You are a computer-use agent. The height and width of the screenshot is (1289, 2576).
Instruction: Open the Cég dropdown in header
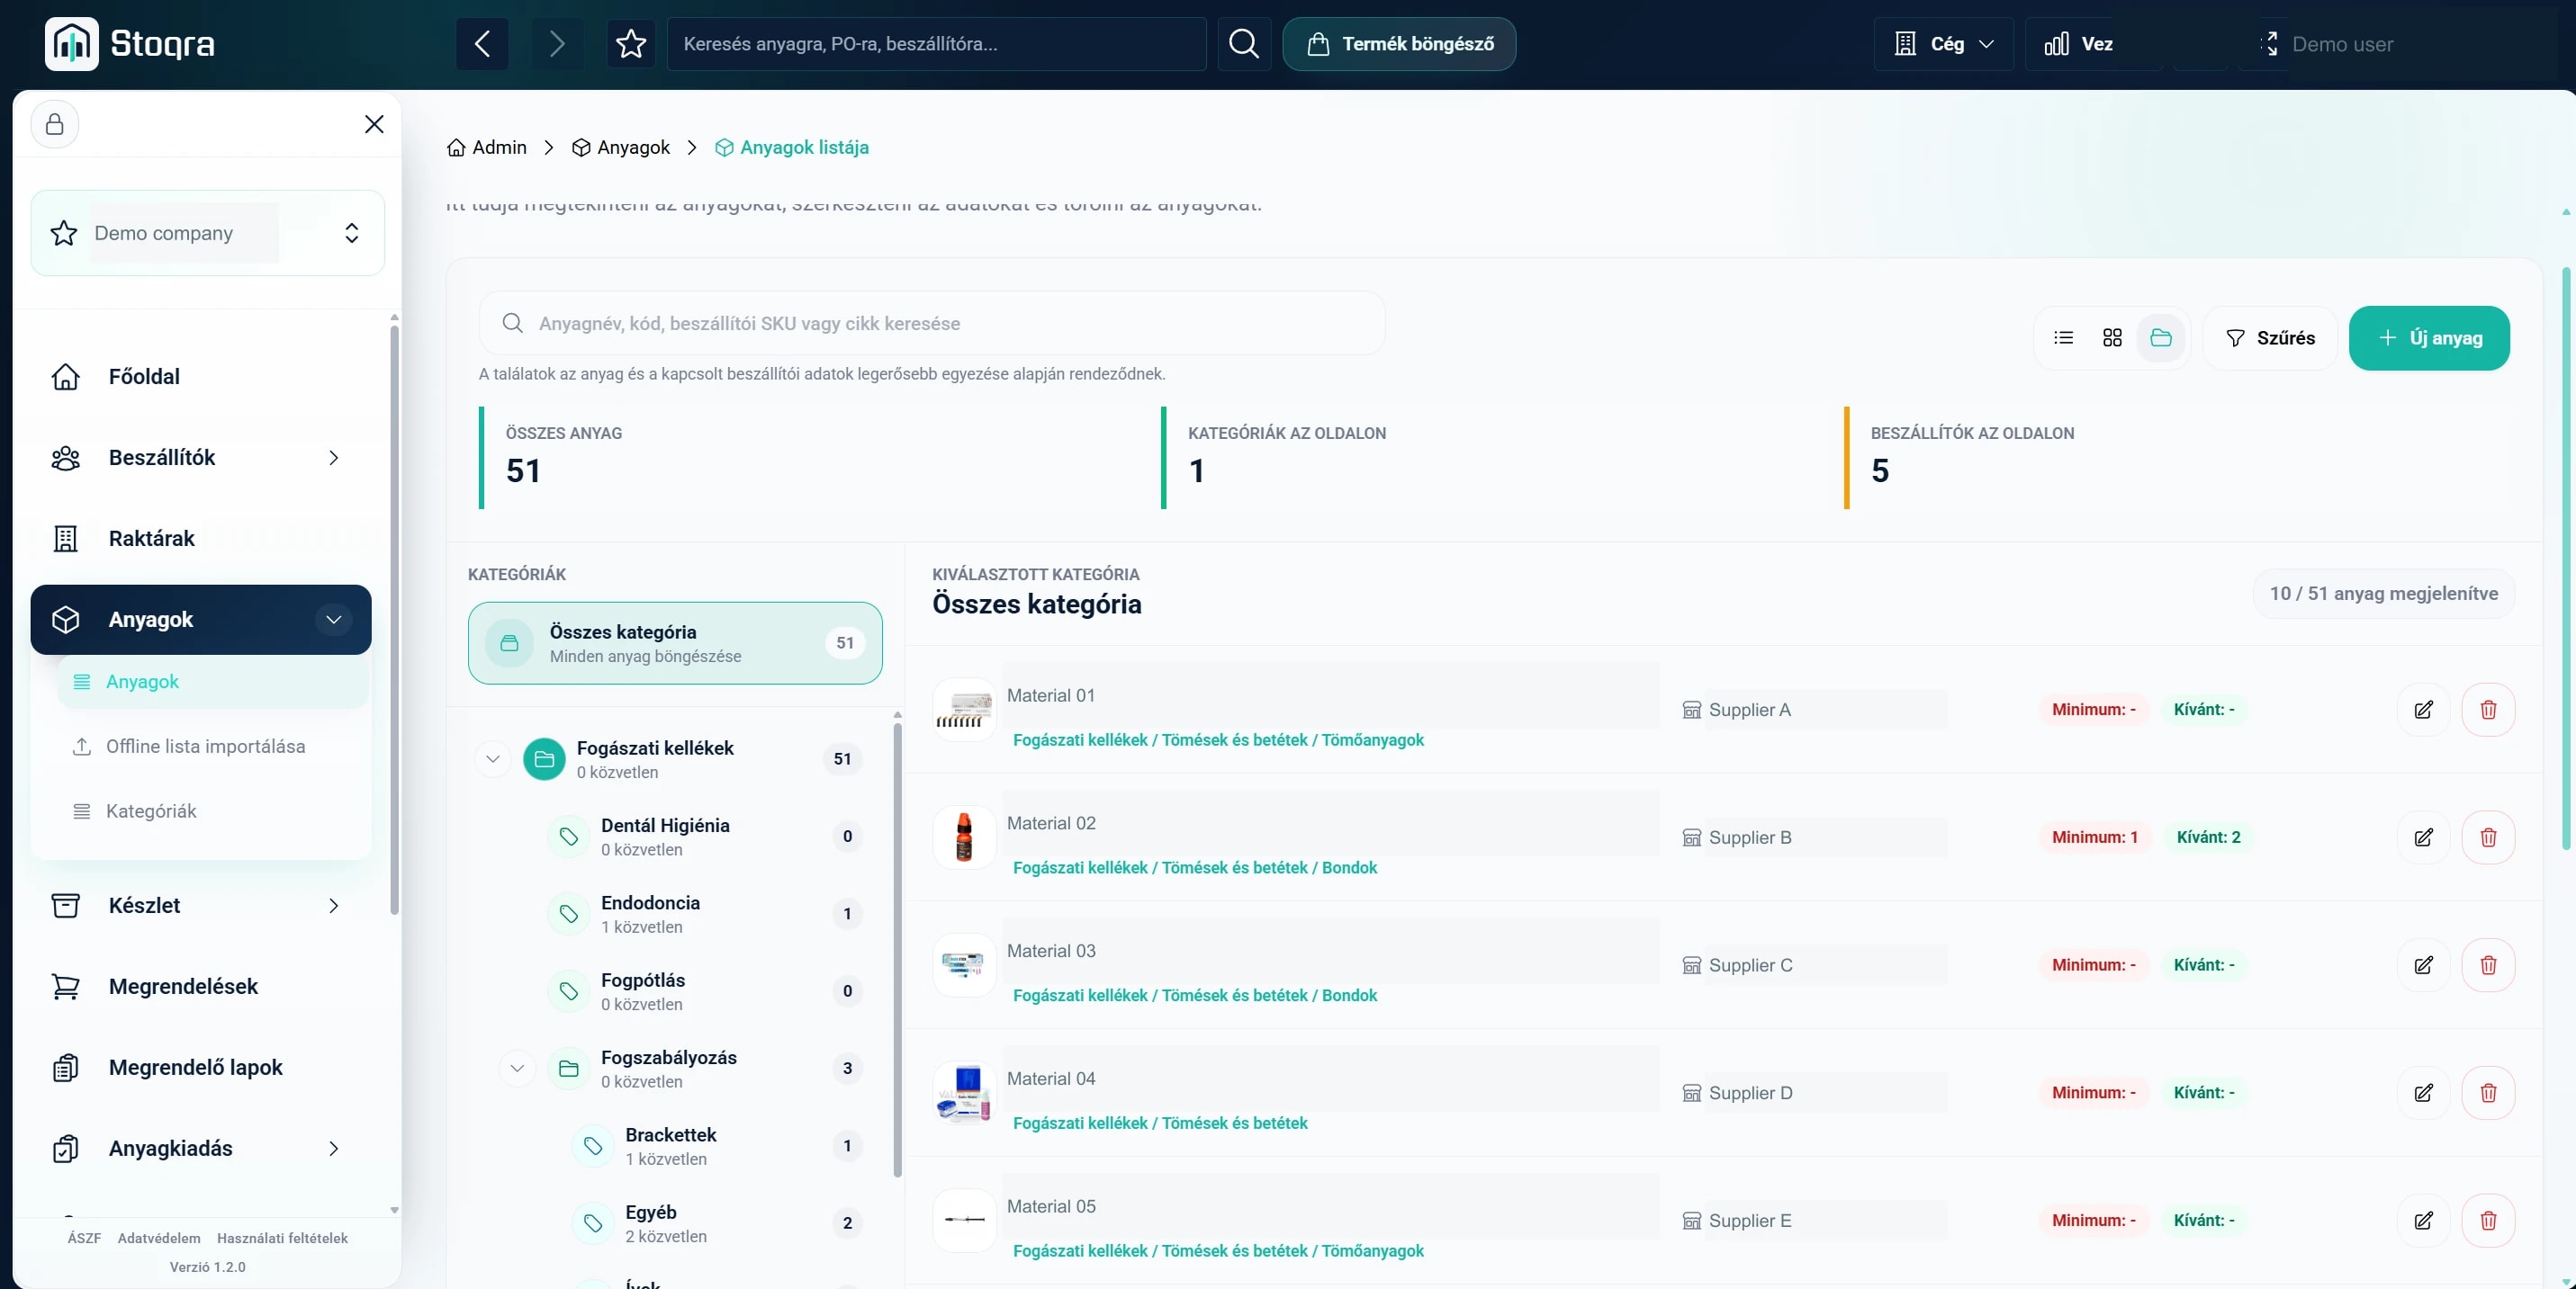1943,44
